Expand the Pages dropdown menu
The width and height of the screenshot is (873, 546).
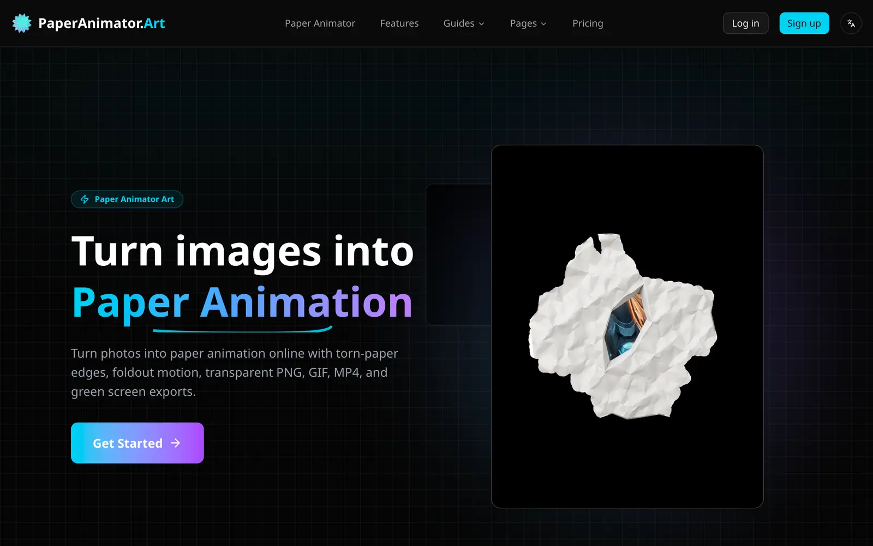click(528, 23)
